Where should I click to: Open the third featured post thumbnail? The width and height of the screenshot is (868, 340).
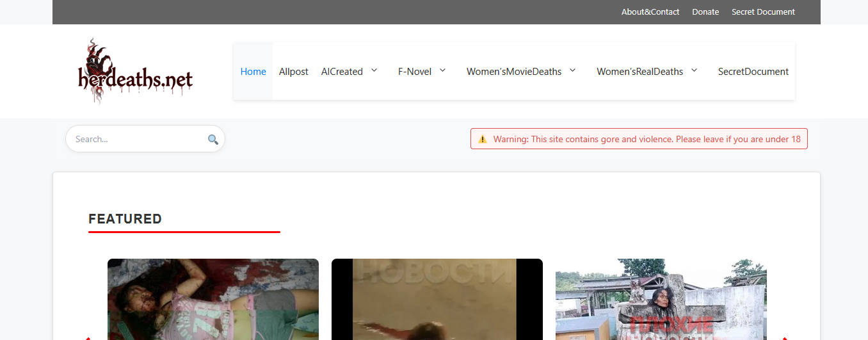661,300
